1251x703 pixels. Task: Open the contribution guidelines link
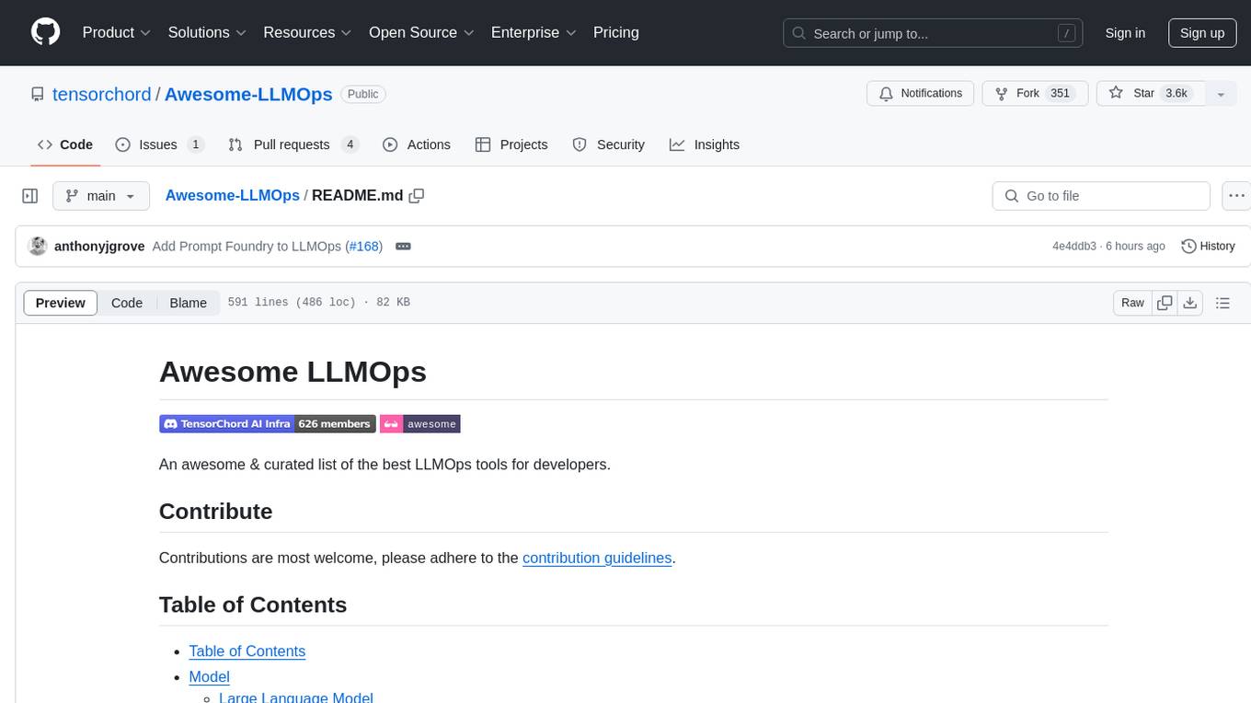click(x=597, y=558)
